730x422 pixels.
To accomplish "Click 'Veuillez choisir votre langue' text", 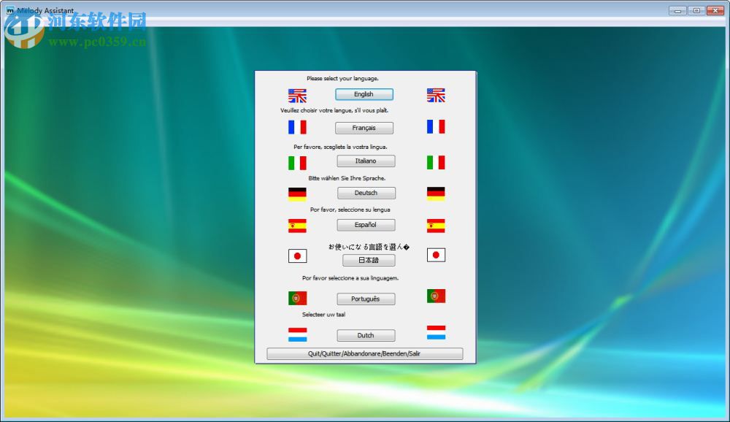I will pyautogui.click(x=334, y=111).
